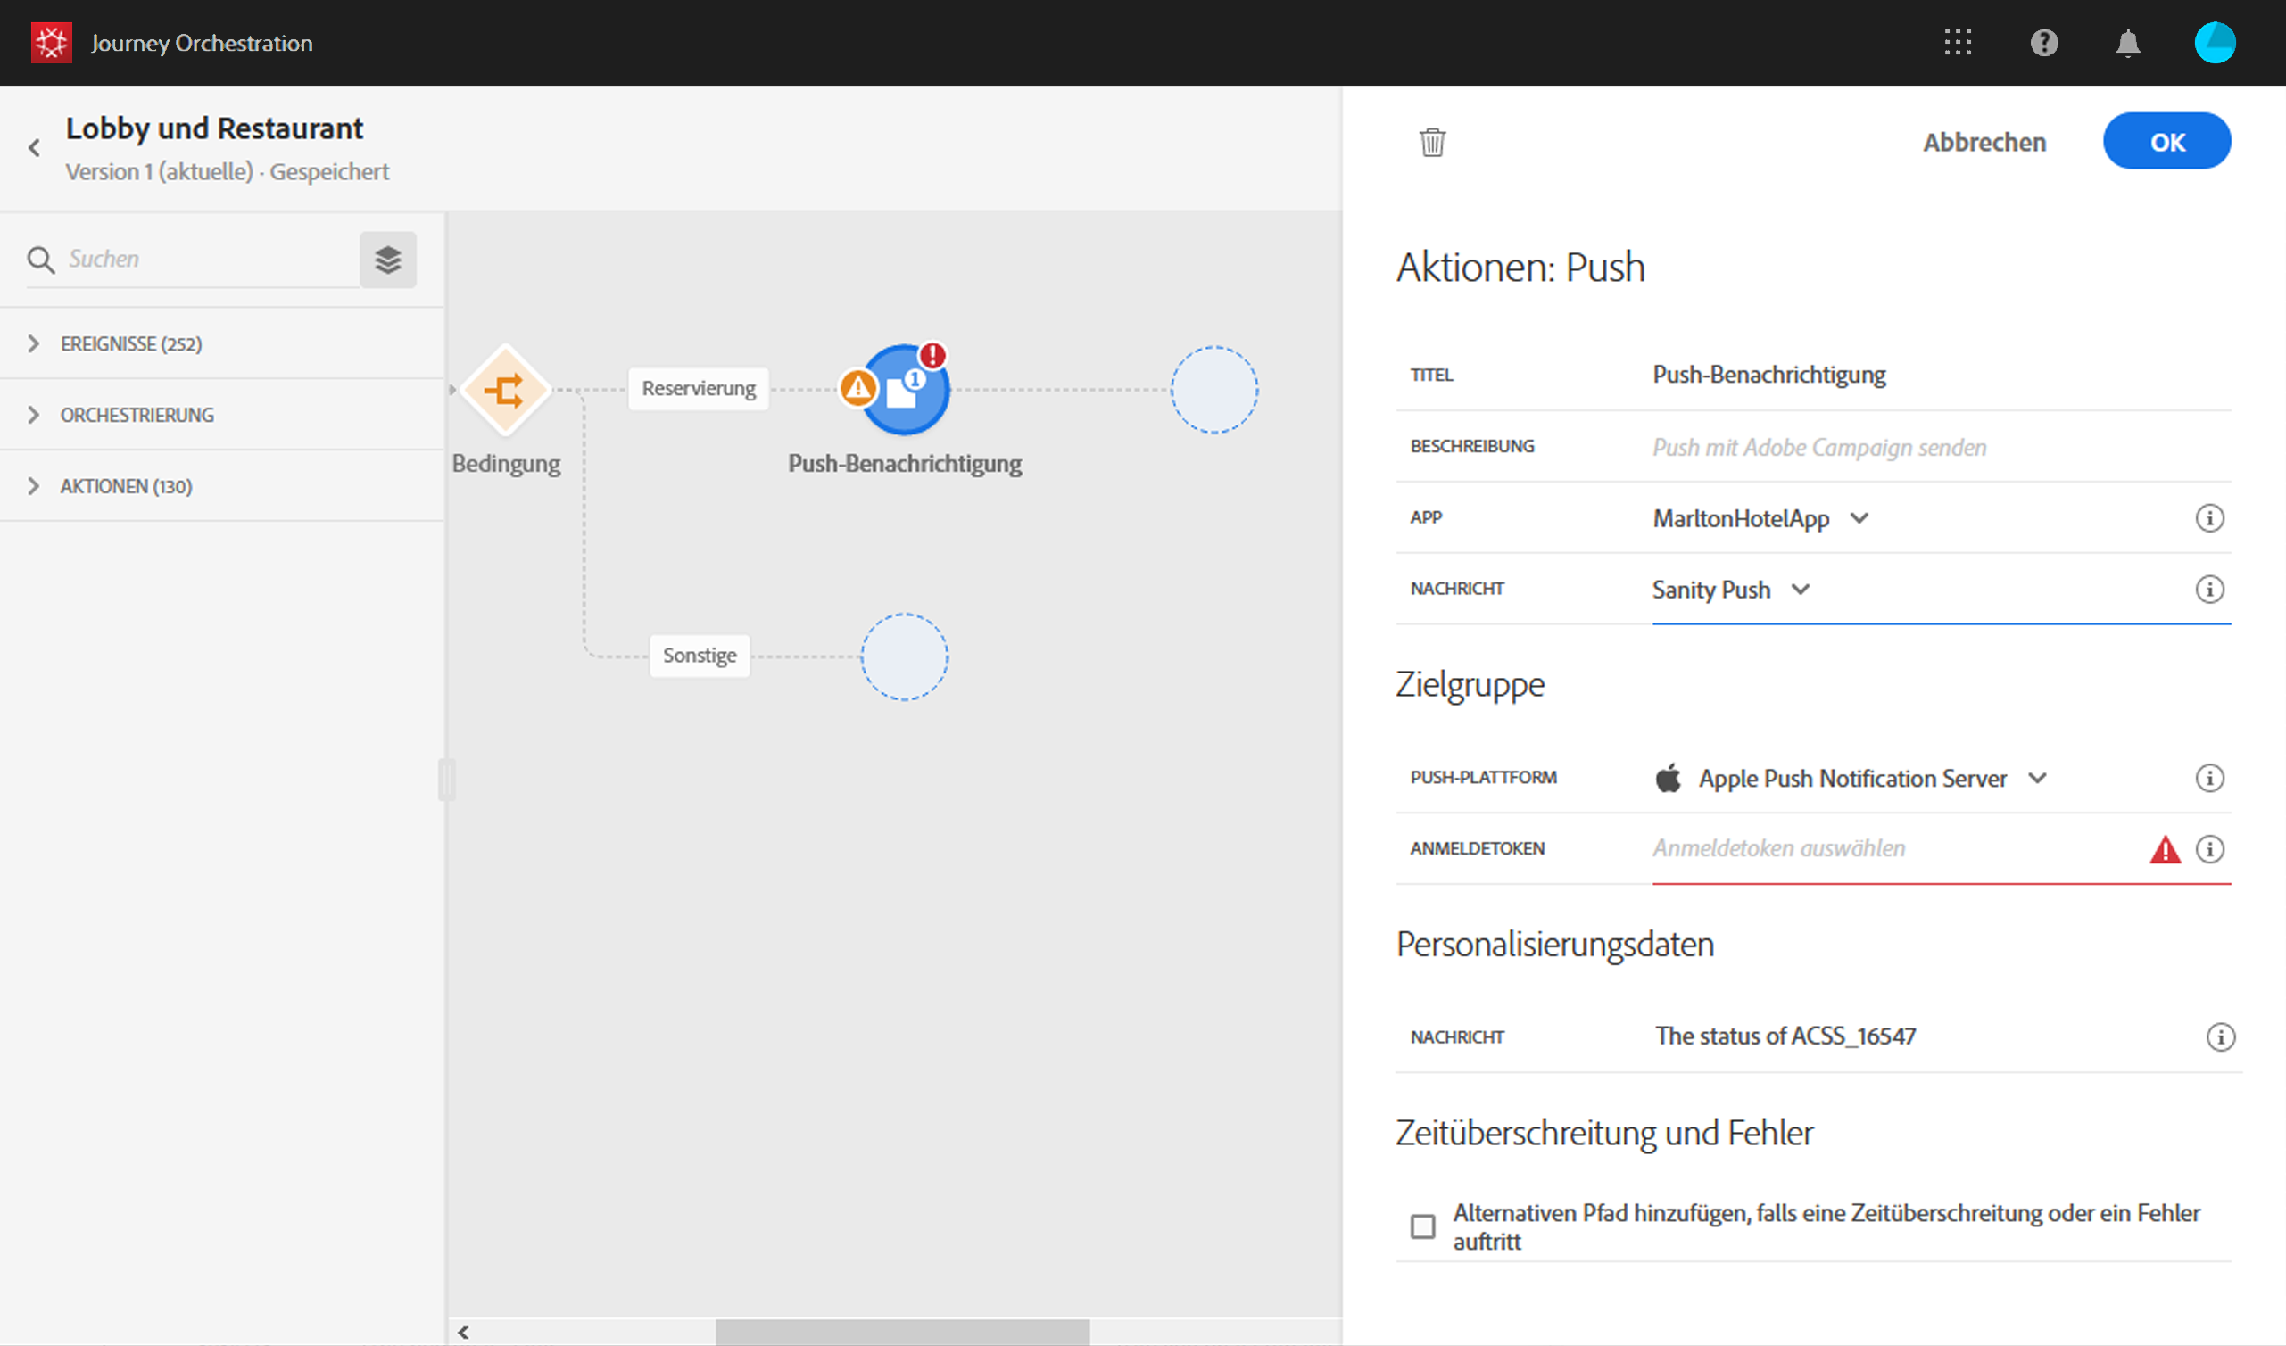Image resolution: width=2286 pixels, height=1346 pixels.
Task: Open the Push-Plattform dropdown
Action: 1851,778
